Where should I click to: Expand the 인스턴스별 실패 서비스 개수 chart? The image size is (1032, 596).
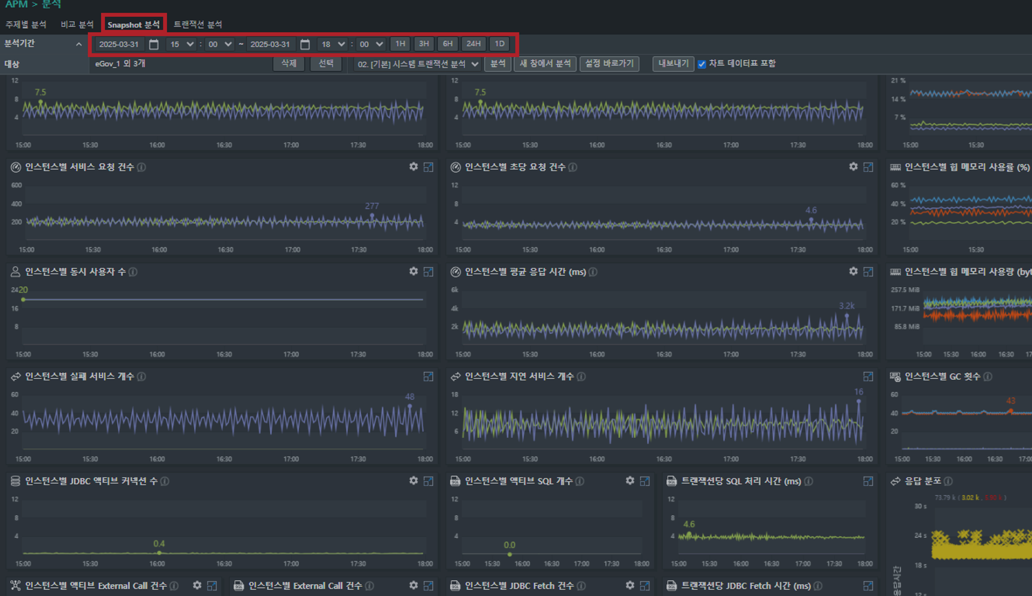[x=428, y=376]
